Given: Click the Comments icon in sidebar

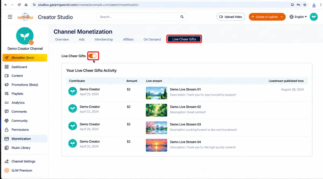Looking at the screenshot, I should (x=7, y=112).
